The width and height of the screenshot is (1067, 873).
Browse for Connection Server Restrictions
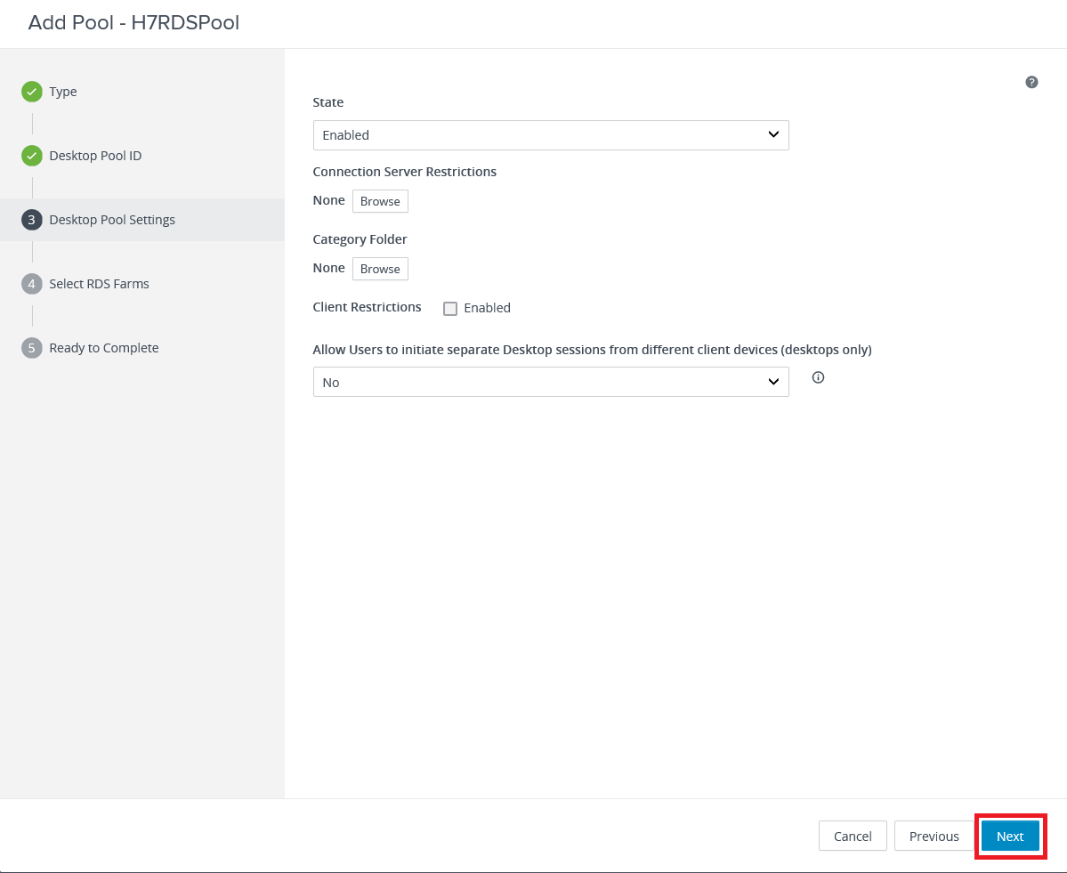point(380,201)
